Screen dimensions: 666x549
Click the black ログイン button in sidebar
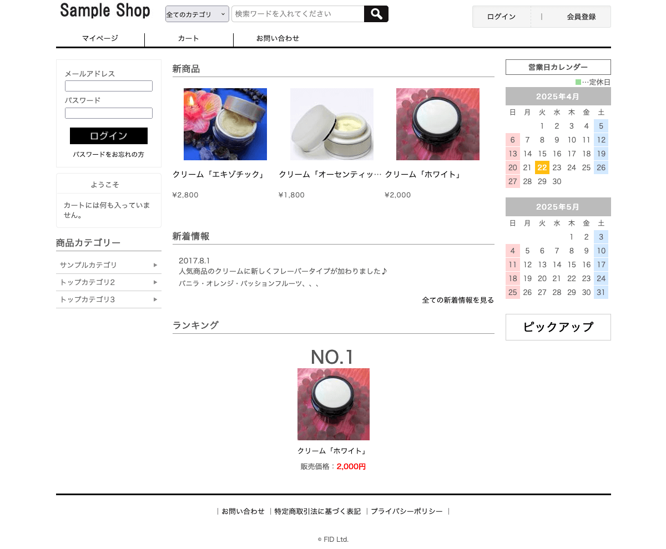point(109,136)
